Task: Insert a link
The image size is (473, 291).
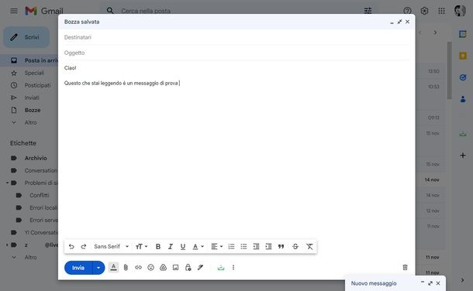Action: [138, 268]
